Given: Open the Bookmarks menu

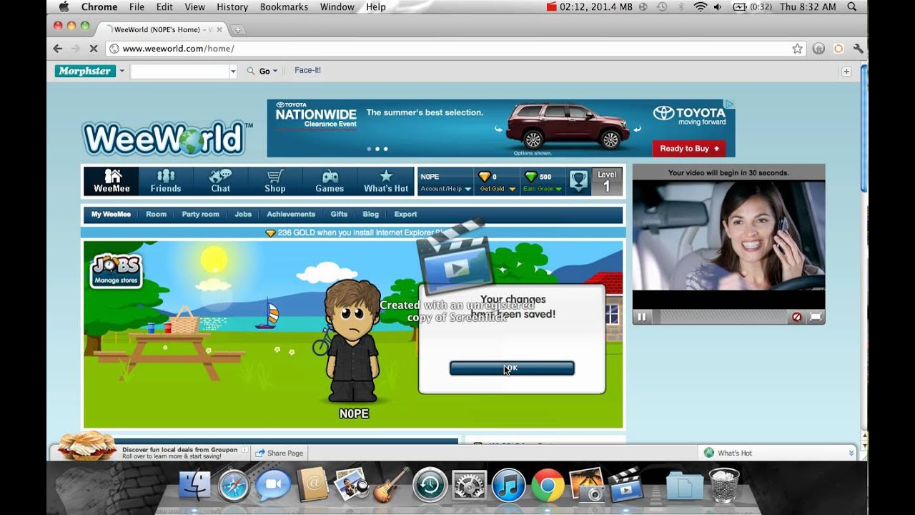Looking at the screenshot, I should click(285, 7).
